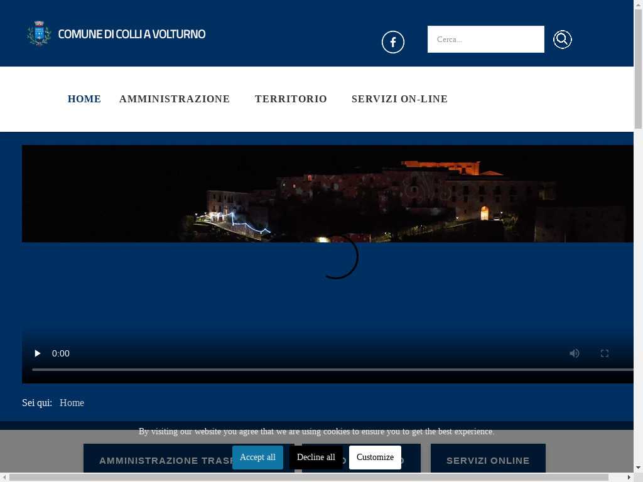Click the 'Sei qui:' breadcrumb label
643x482 pixels.
[x=37, y=403]
